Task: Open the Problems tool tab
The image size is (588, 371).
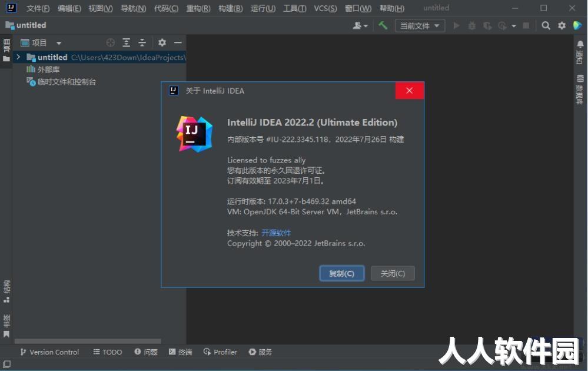Action: click(x=146, y=352)
